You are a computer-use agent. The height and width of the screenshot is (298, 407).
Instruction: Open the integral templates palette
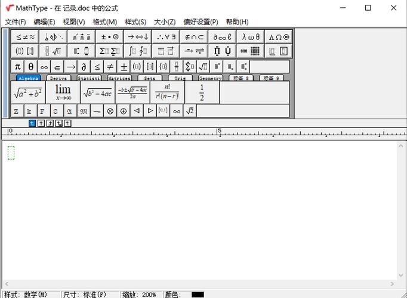[x=138, y=51]
